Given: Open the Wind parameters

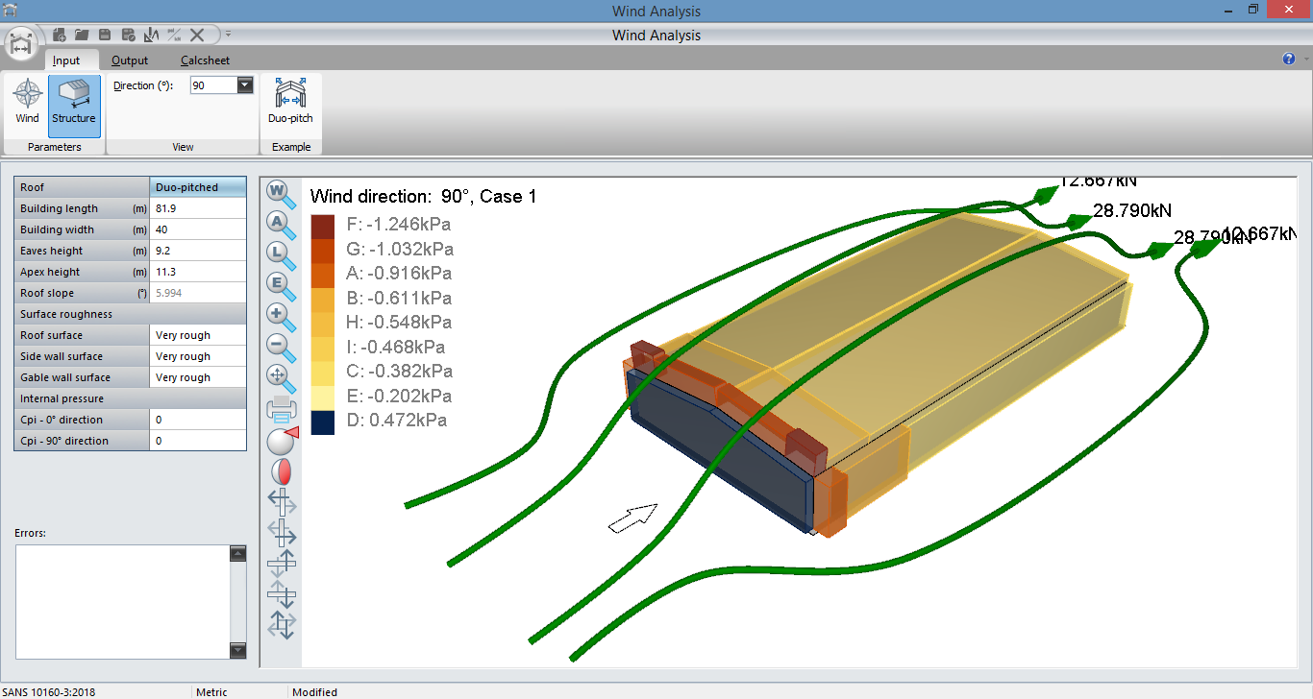Looking at the screenshot, I should (27, 102).
